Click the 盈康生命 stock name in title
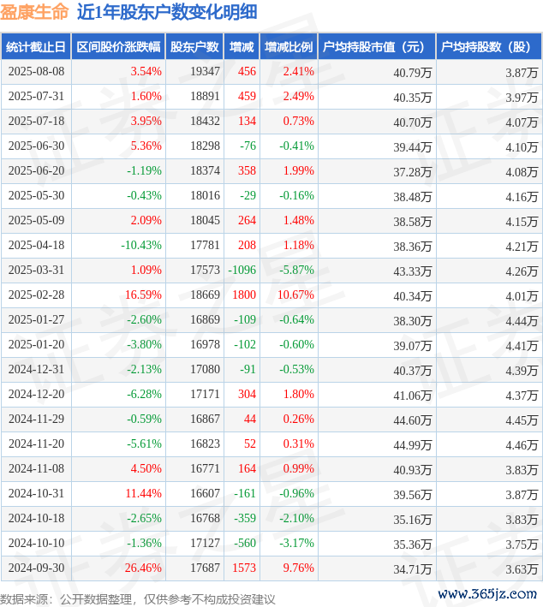 coord(33,14)
